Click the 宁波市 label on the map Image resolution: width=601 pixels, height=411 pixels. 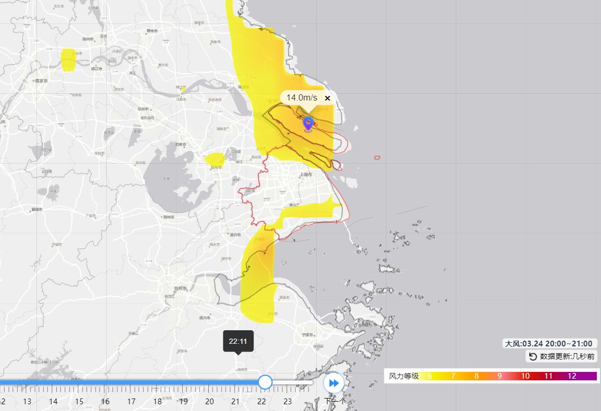pyautogui.click(x=308, y=335)
